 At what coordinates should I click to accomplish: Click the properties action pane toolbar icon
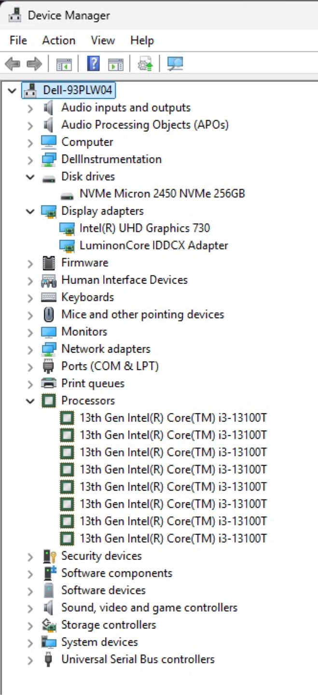click(116, 64)
